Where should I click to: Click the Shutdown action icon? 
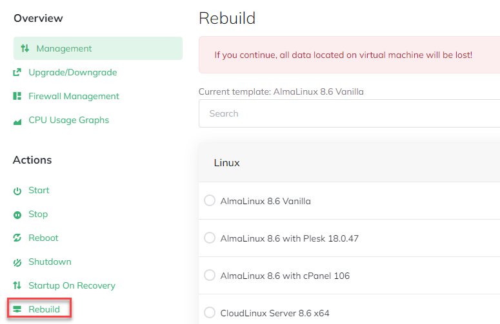coord(17,262)
